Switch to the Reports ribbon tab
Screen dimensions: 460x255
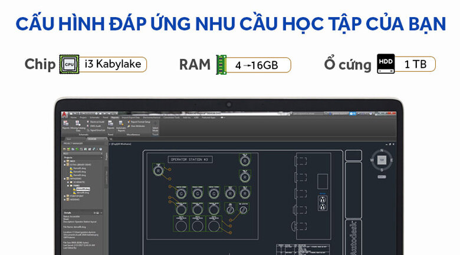(x=115, y=117)
